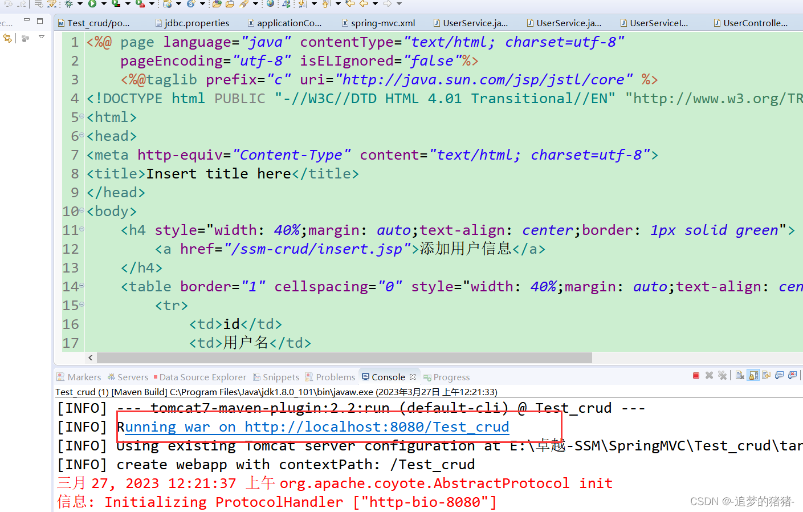Click the Coverage run icon in toolbar
Image resolution: width=803 pixels, height=512 pixels.
[116, 3]
